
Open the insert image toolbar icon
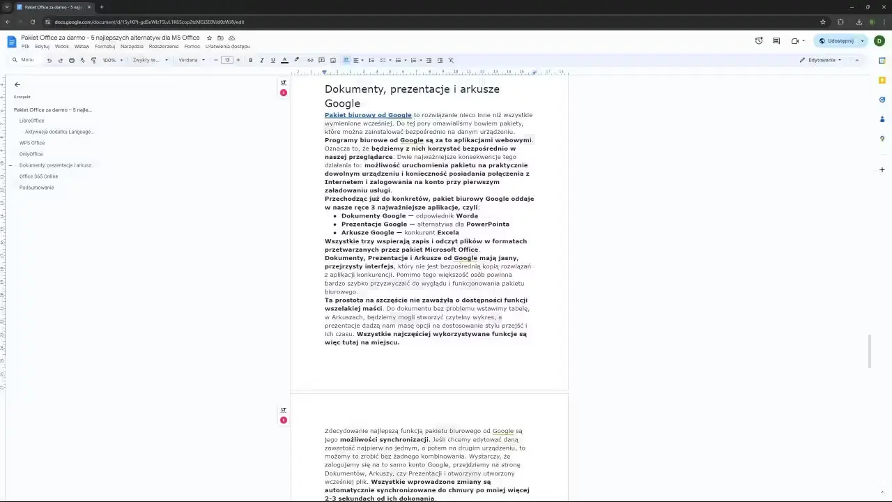click(333, 60)
